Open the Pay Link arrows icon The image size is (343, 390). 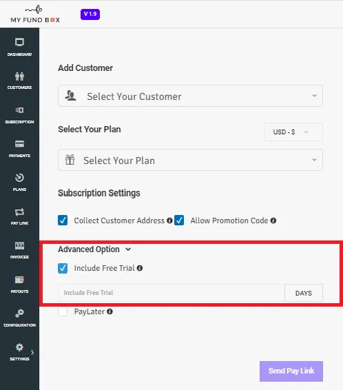19,212
